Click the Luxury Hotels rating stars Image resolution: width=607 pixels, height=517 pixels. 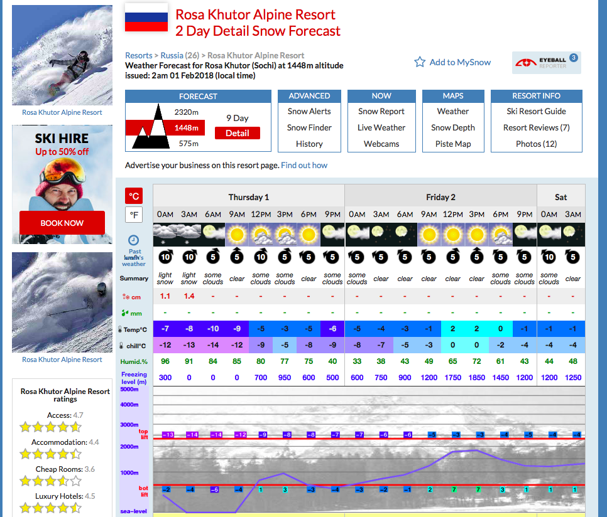click(x=50, y=508)
